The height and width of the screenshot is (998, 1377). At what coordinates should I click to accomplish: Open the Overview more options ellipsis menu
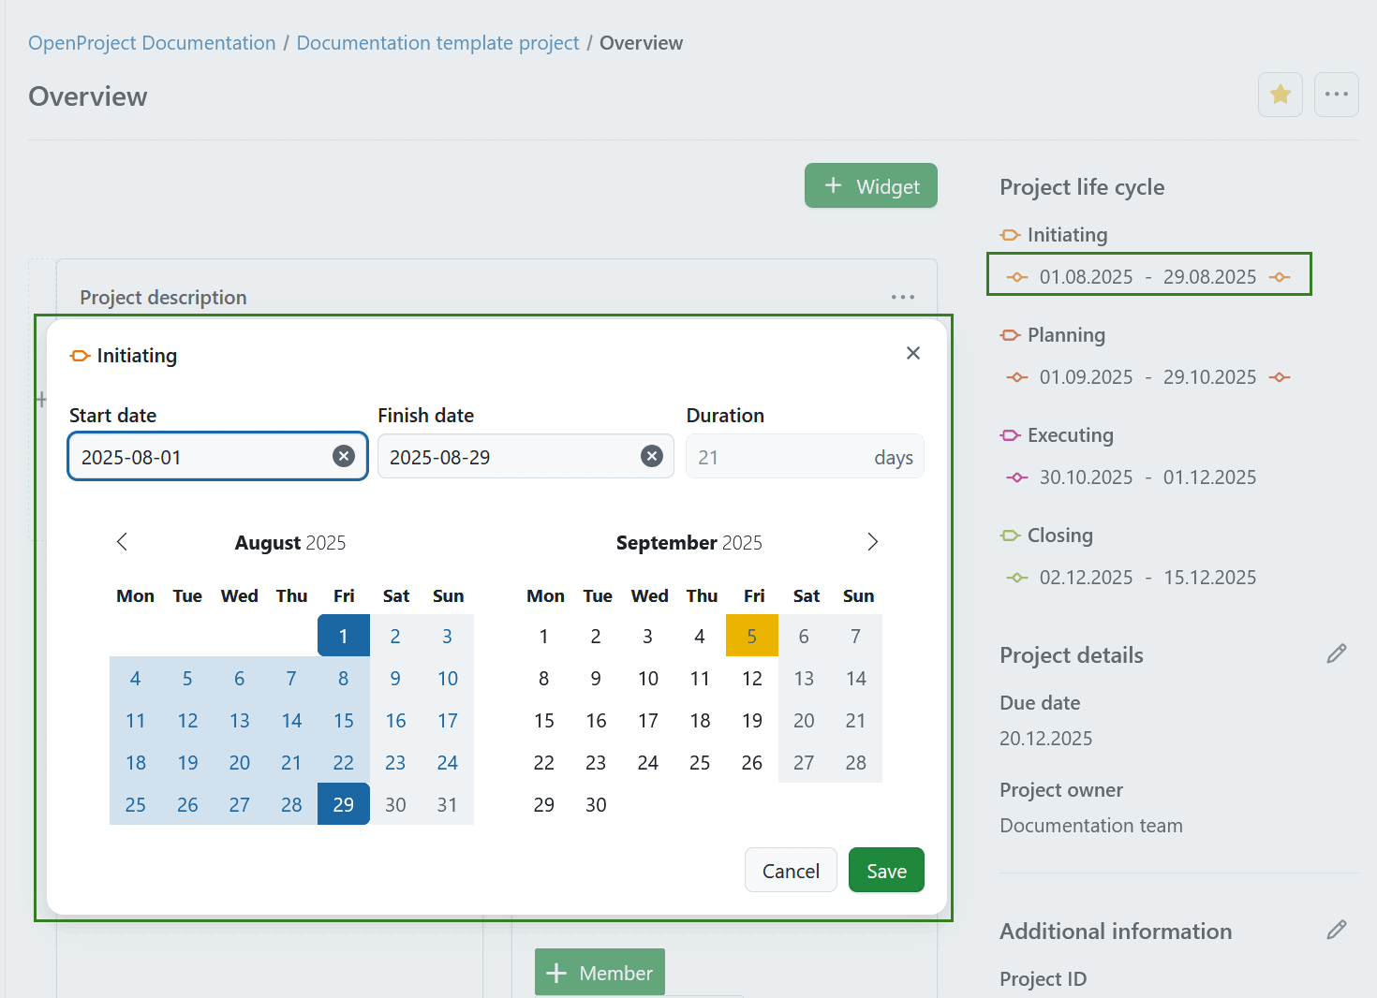pyautogui.click(x=1337, y=95)
